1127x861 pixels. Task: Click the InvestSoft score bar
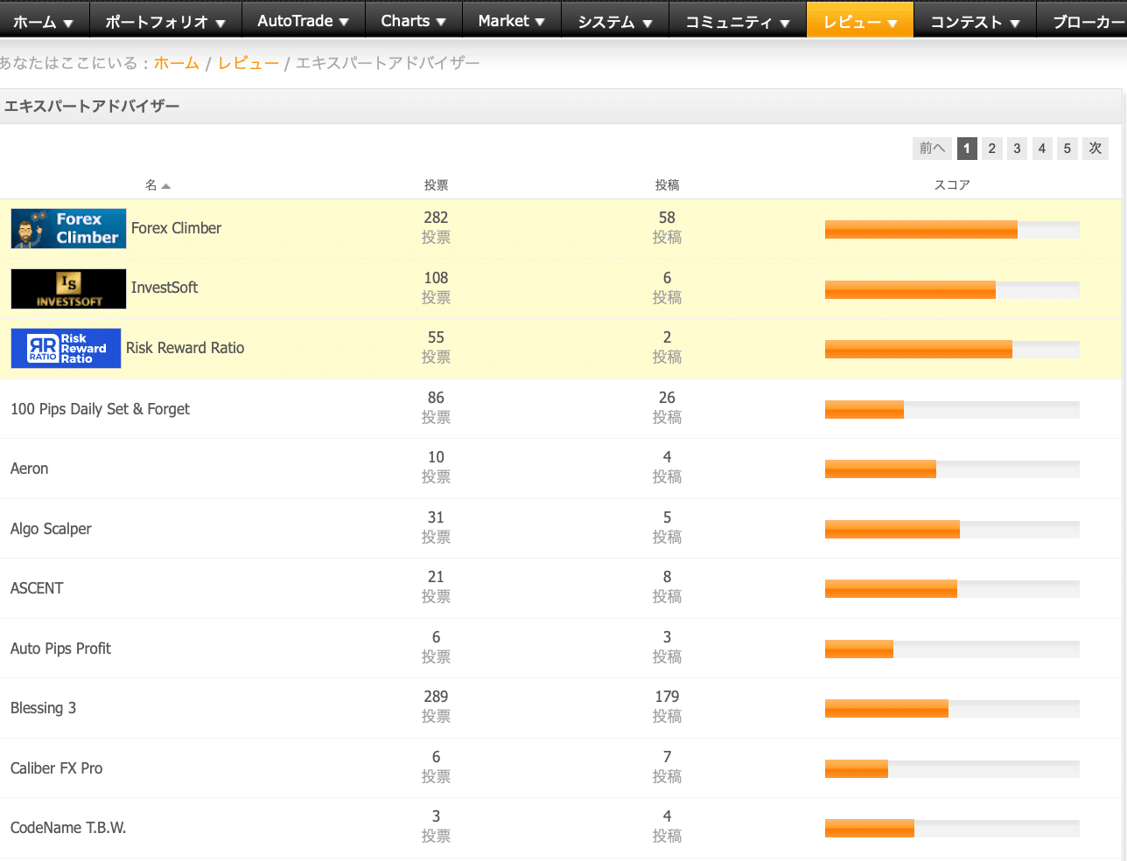pos(952,289)
